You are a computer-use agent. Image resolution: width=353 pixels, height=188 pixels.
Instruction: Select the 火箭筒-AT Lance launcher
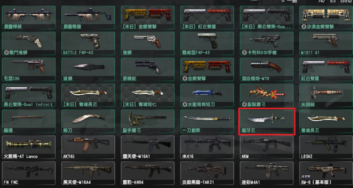(29, 147)
